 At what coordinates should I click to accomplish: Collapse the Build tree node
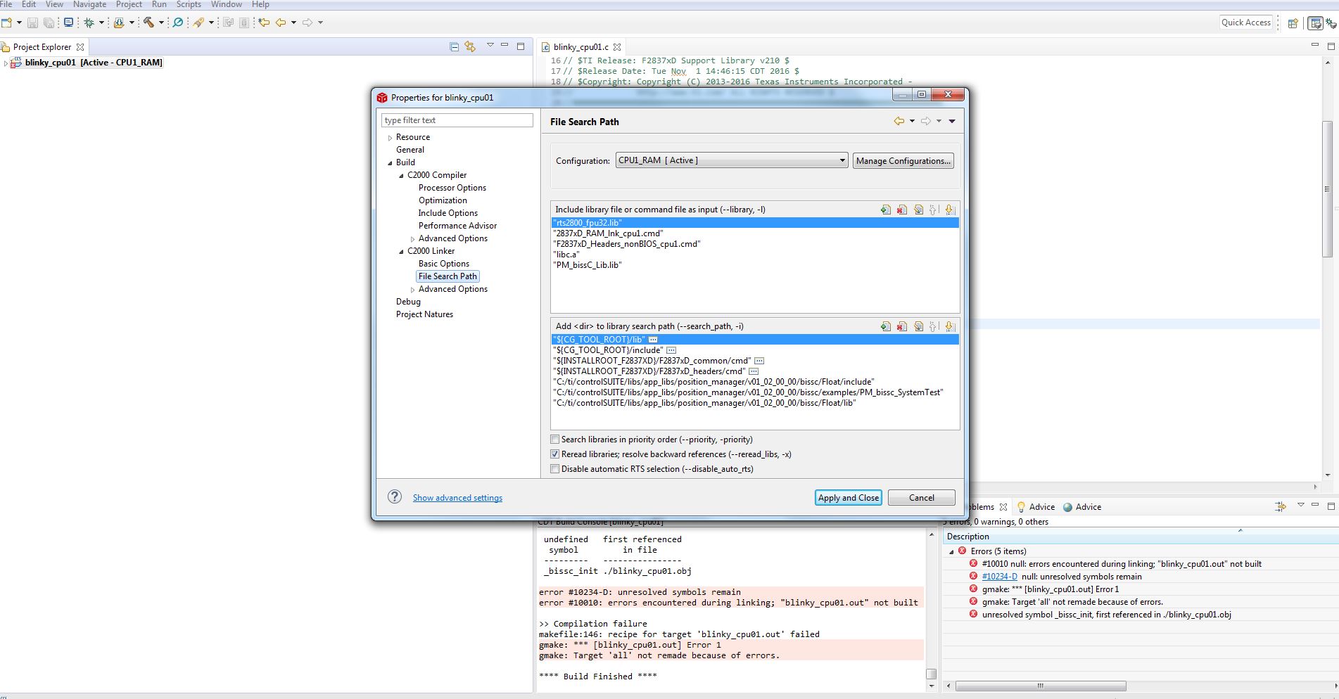(x=391, y=163)
